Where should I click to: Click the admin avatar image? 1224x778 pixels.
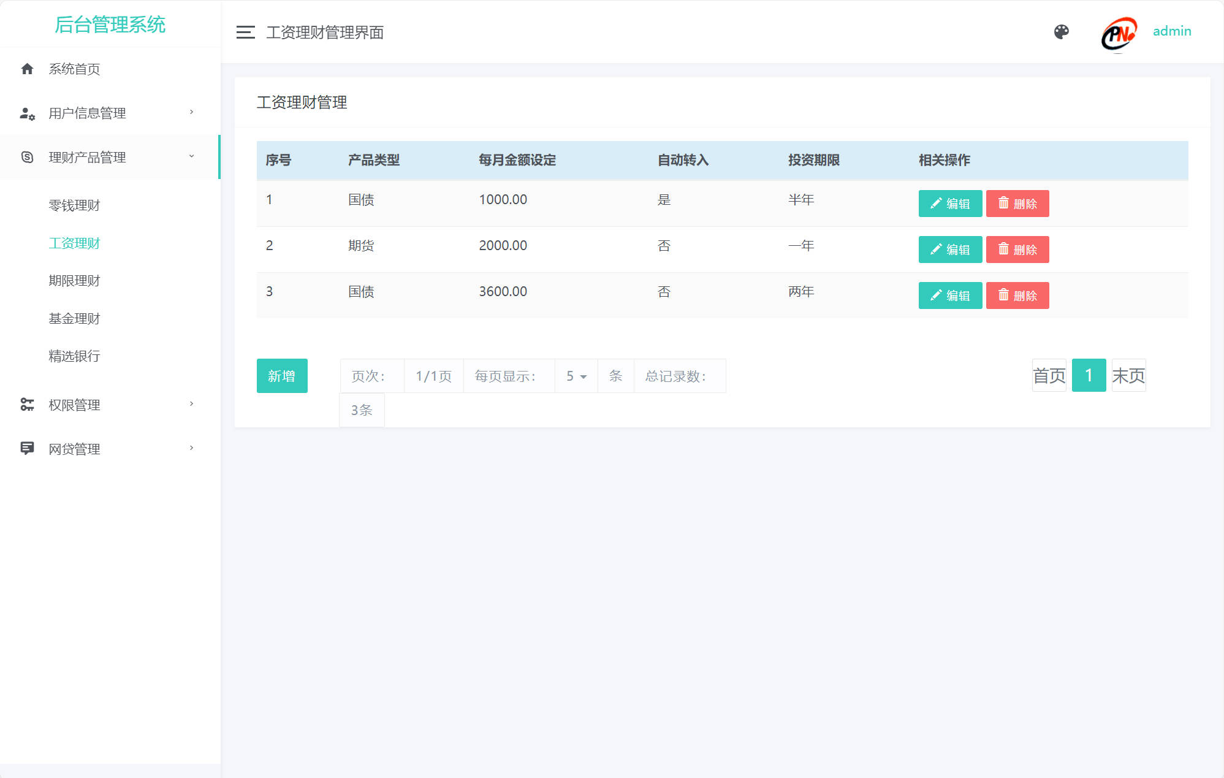(1118, 35)
